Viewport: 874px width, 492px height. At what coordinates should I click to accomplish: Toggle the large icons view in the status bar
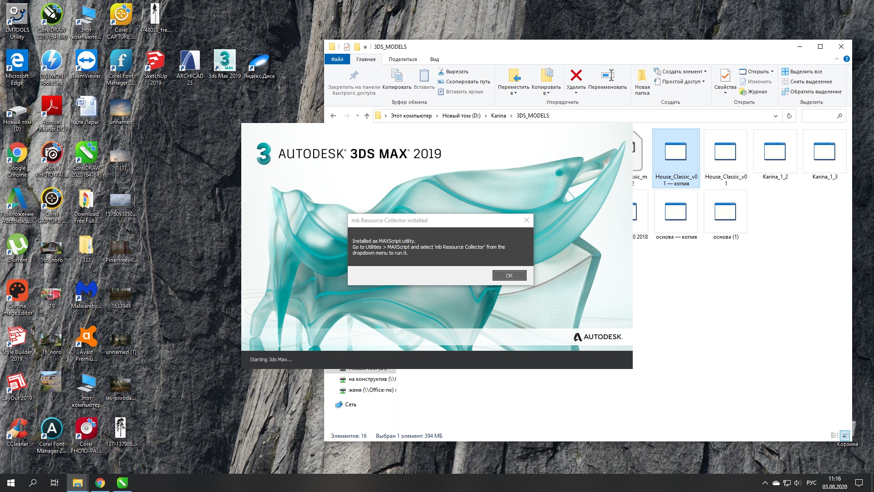pyautogui.click(x=845, y=436)
